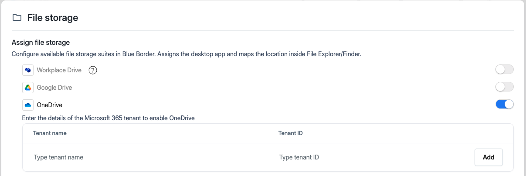Open the Workplace Drive help question mark

coord(92,70)
